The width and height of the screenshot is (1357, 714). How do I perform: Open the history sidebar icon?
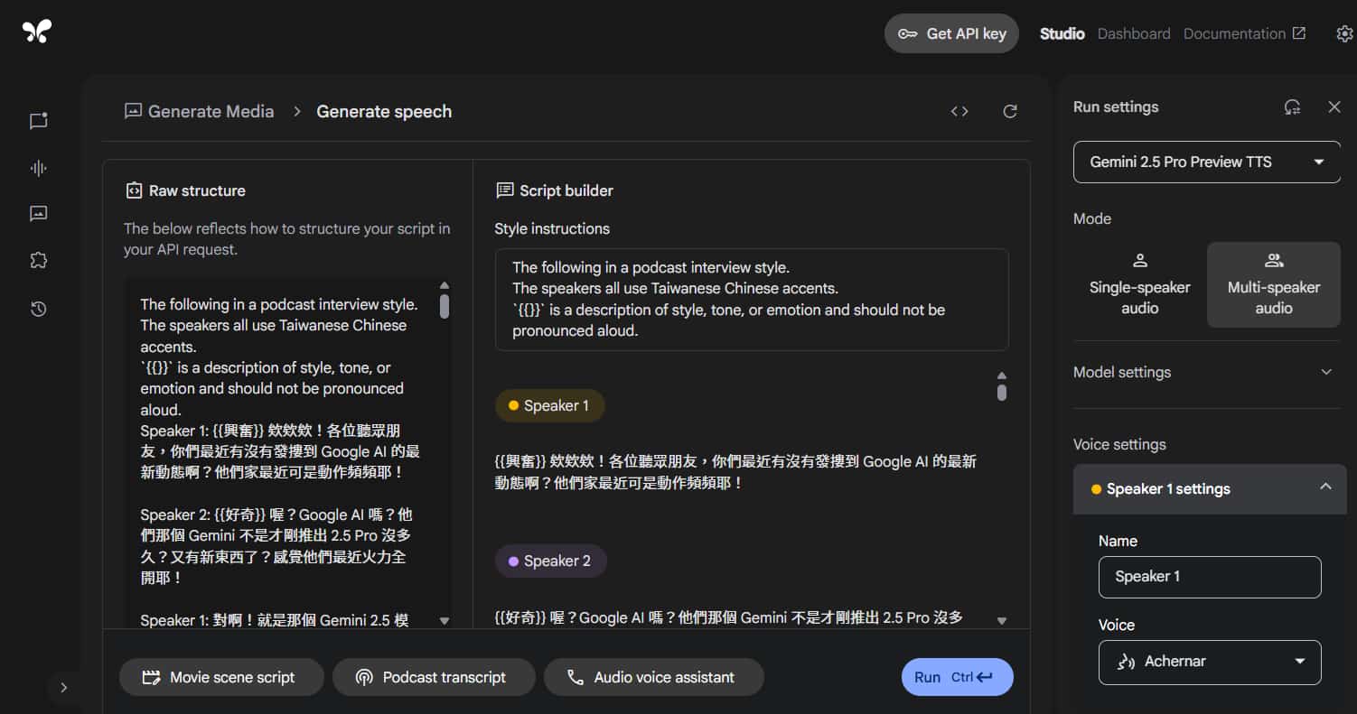[x=38, y=309]
